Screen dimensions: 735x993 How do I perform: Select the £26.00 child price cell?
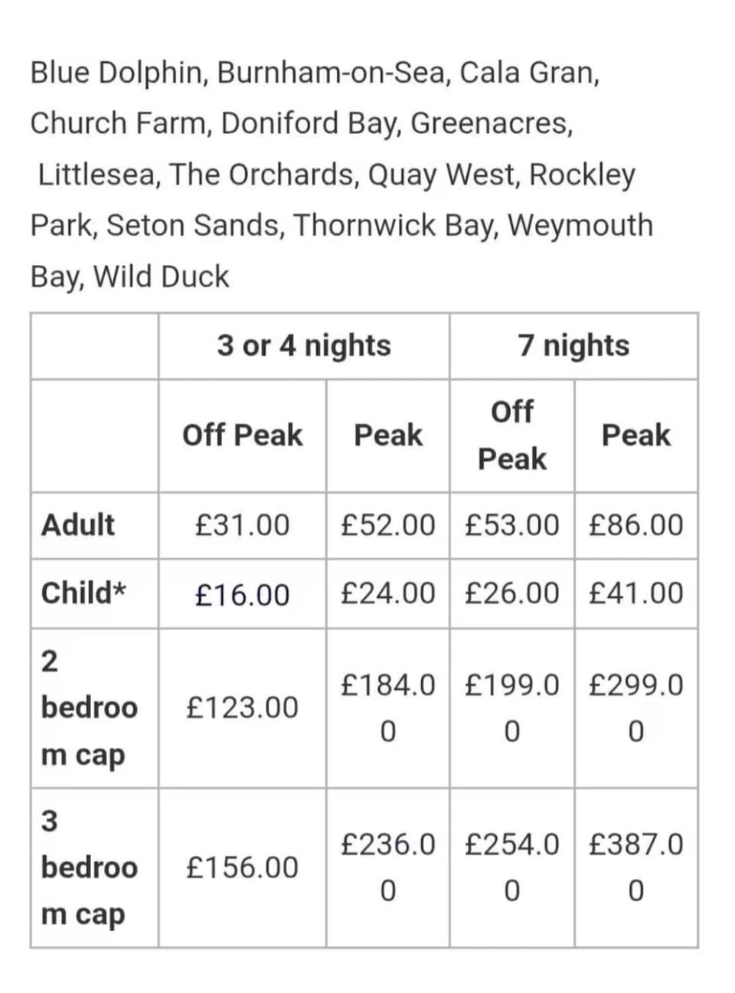click(x=511, y=593)
